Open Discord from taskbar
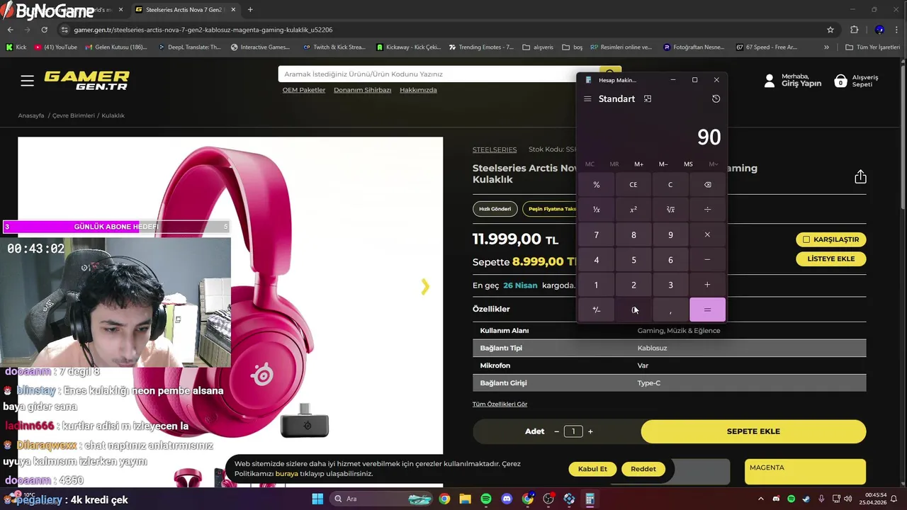The width and height of the screenshot is (907, 510). point(507,499)
